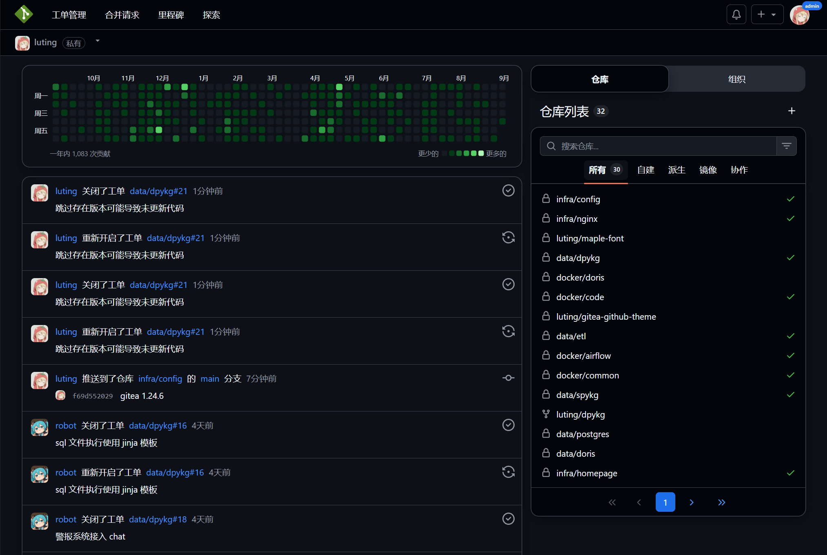Click the plus icon beside 仓库列表

pos(792,111)
